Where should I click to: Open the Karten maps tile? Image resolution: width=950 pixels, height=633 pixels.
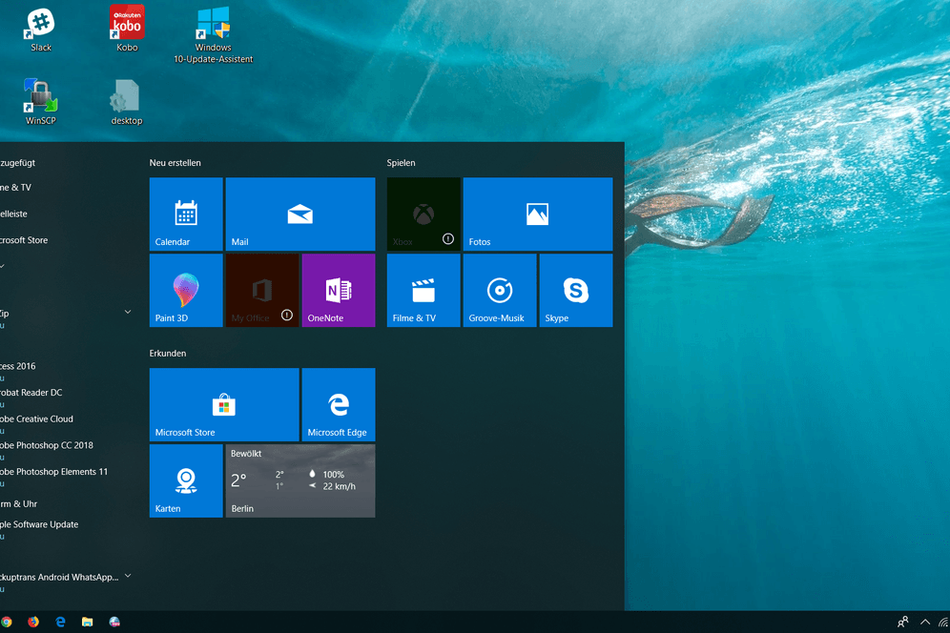pyautogui.click(x=186, y=481)
